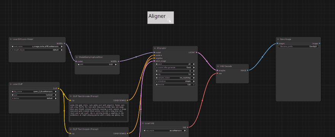Click the images output port on Save Image
This screenshot has height=137, width=335.
(x=319, y=43)
